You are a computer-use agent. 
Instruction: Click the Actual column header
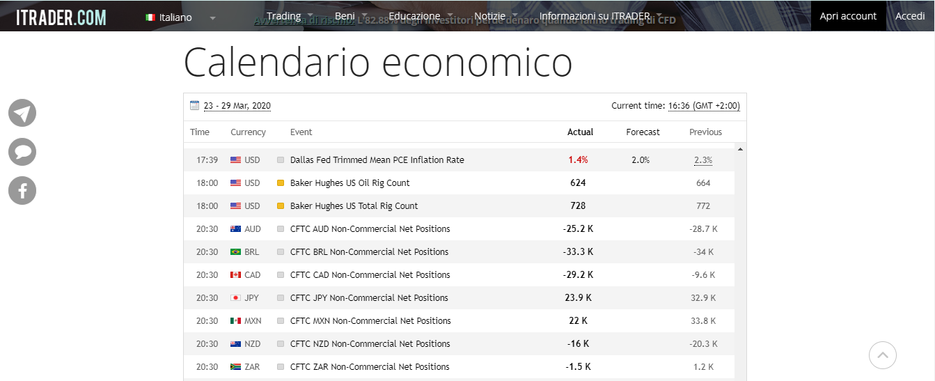(580, 132)
